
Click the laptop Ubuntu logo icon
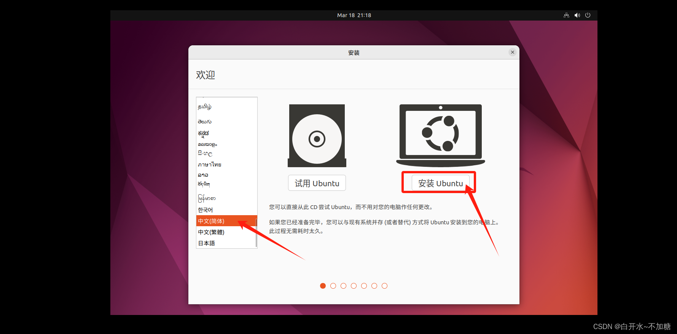coord(441,136)
